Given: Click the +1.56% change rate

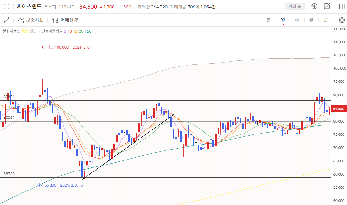Looking at the screenshot, I should point(124,7).
